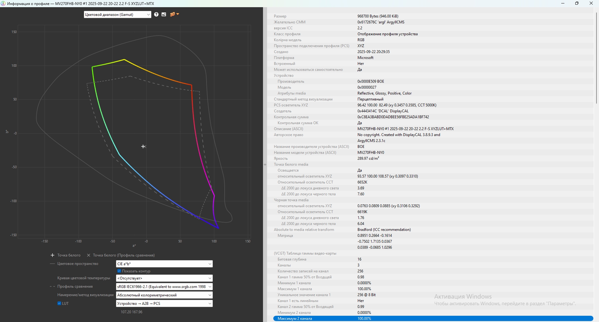Expand the CIE a*b* color space dropdown
599x322 pixels.
click(x=164, y=264)
